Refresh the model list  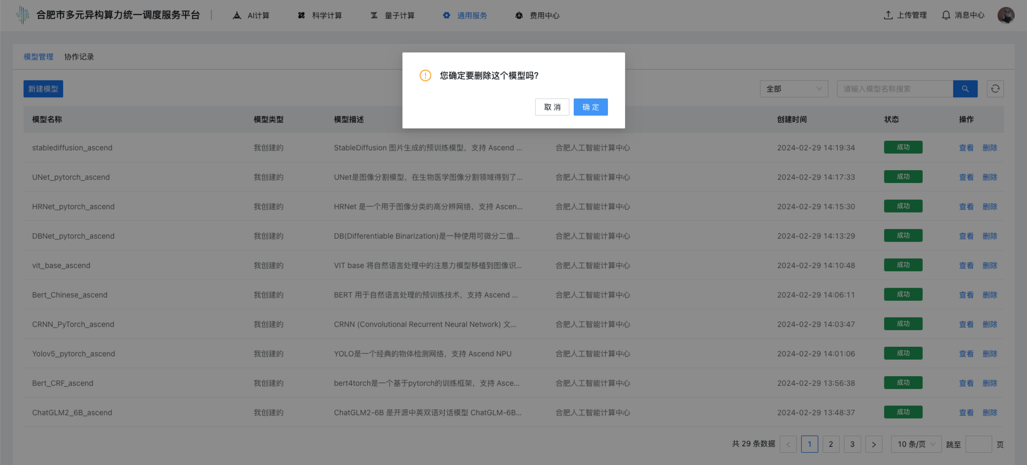pos(995,89)
